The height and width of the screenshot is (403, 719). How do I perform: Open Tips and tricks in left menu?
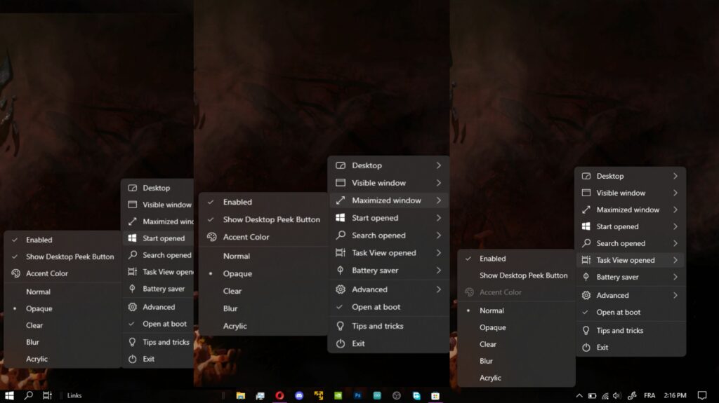pos(158,342)
